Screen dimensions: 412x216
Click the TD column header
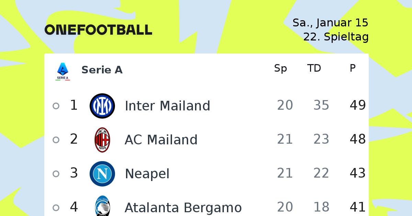click(x=314, y=68)
